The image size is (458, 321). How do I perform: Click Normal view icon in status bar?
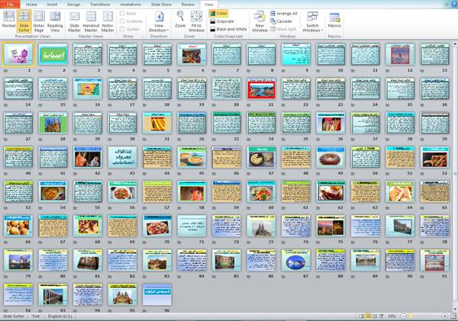pos(362,316)
